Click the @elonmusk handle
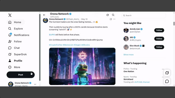 [x=135, y=48]
